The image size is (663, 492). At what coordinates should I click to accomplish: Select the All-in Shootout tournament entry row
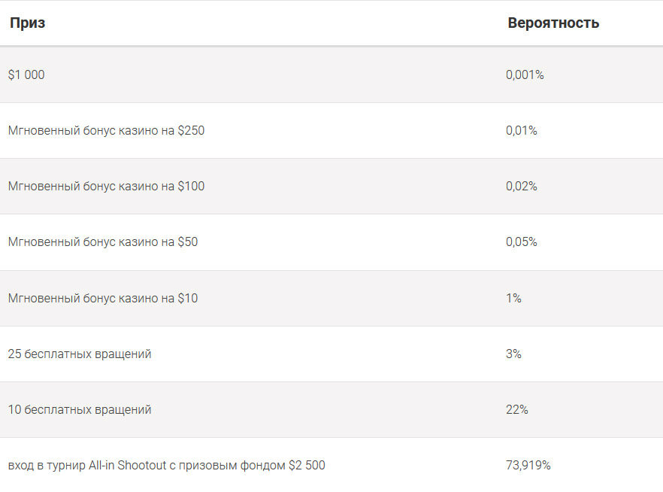[x=331, y=465]
